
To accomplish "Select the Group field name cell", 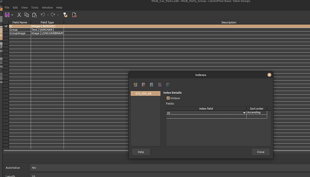I will (x=20, y=30).
